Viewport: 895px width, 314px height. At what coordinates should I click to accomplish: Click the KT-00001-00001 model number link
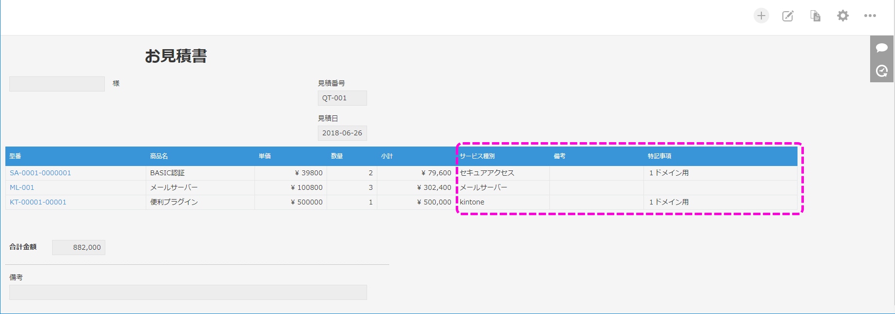pyautogui.click(x=38, y=202)
